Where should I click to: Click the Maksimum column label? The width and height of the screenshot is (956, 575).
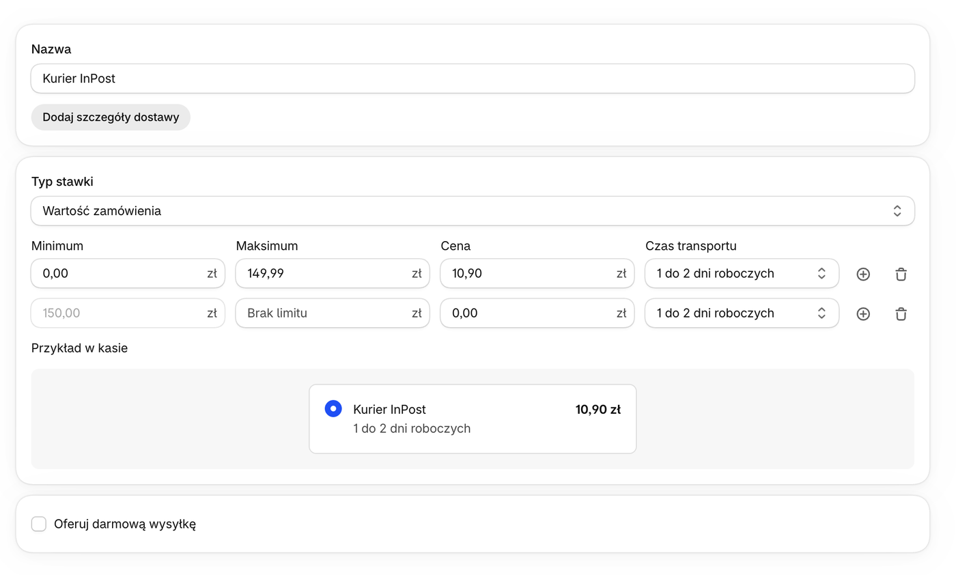(267, 246)
